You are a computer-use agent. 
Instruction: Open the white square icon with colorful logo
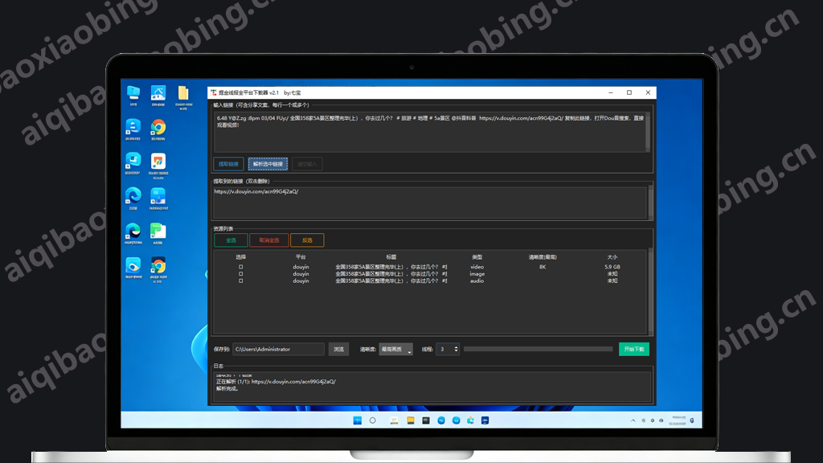(x=158, y=161)
